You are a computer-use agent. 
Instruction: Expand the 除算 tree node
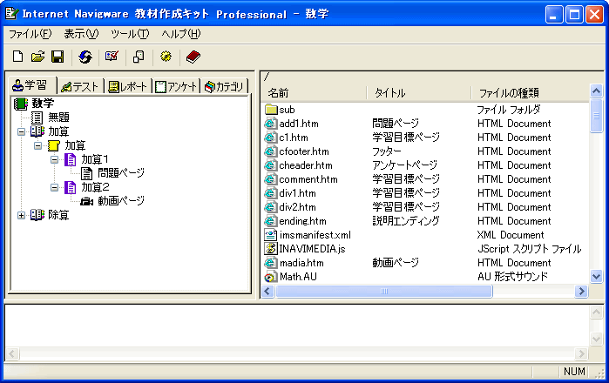click(22, 215)
